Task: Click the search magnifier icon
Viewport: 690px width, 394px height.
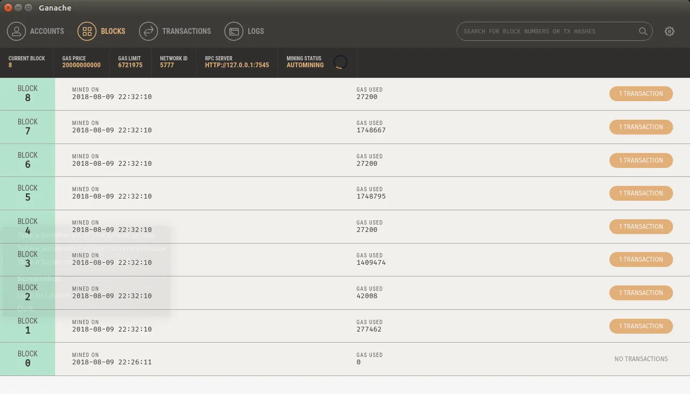Action: tap(643, 31)
